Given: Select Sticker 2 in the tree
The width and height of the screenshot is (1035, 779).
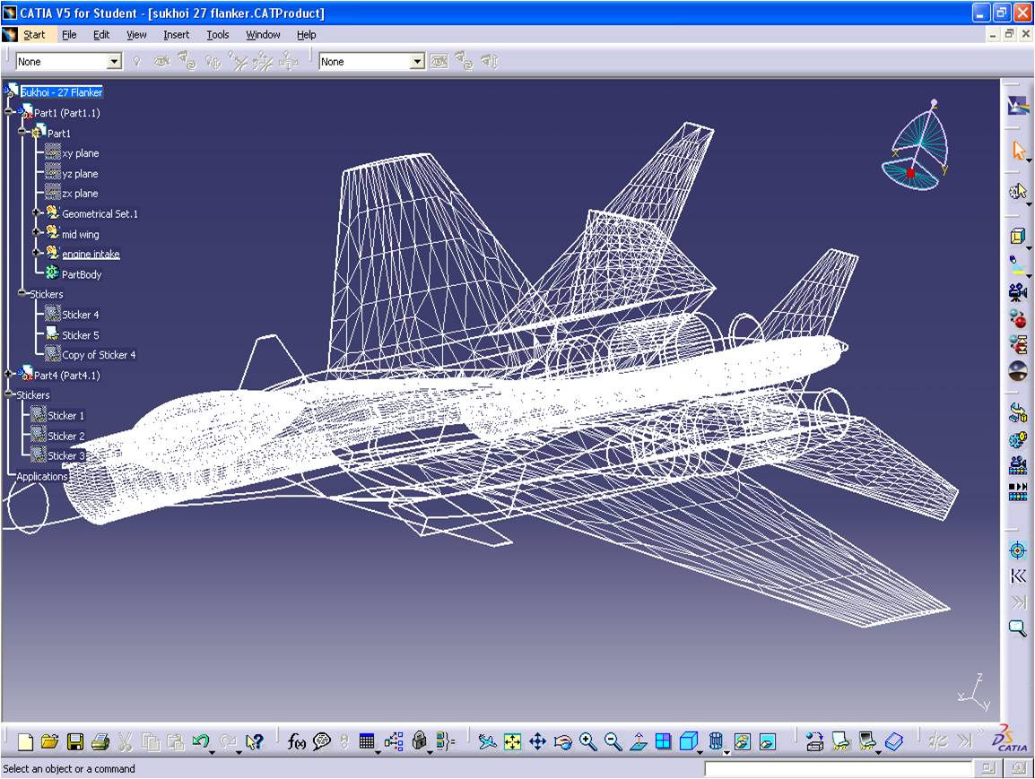Looking at the screenshot, I should tap(66, 436).
